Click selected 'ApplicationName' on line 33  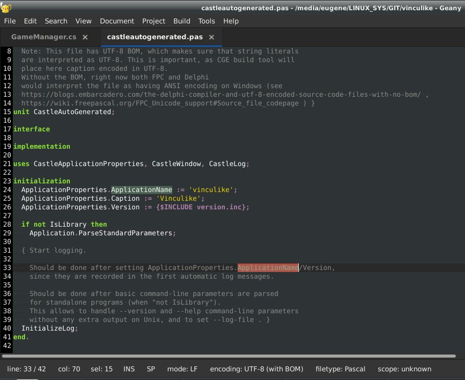[x=268, y=268]
